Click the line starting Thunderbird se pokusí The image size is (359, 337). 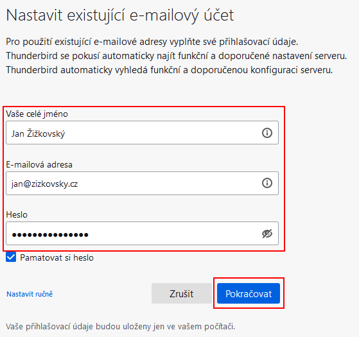point(177,56)
